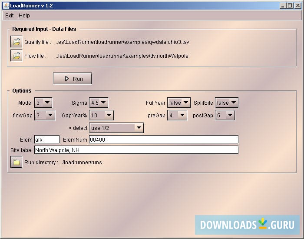Click the 'Required Input - Data Files' heading
This screenshot has width=304, height=239.
pos(44,29)
